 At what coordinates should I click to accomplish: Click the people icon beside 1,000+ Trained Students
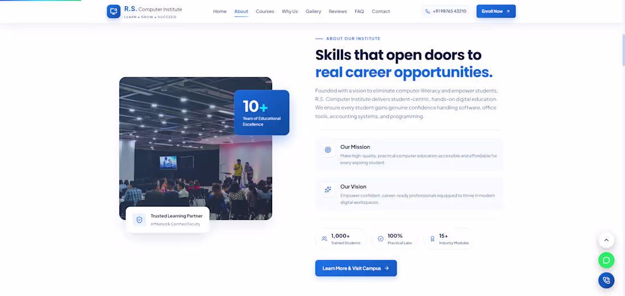pyautogui.click(x=324, y=239)
